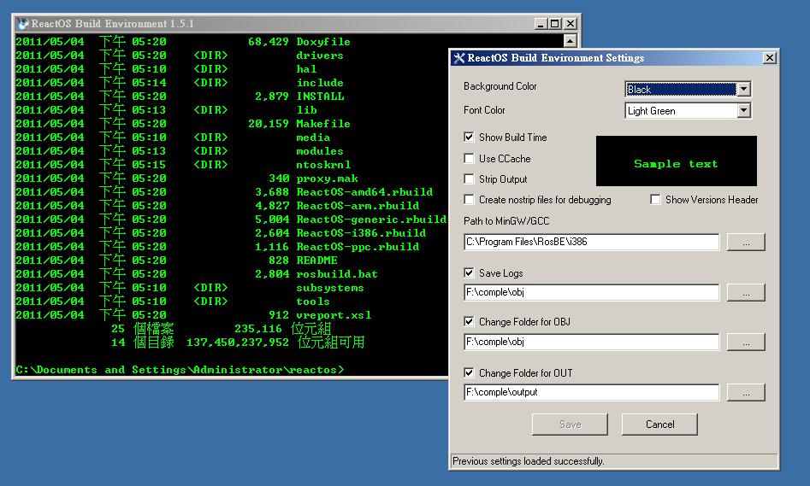This screenshot has width=810, height=486.
Task: Enable Create nostrip files for debugging
Action: coord(469,200)
